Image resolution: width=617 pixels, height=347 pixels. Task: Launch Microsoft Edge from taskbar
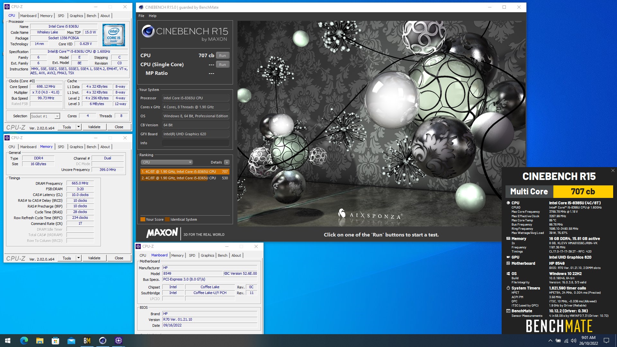click(x=24, y=341)
